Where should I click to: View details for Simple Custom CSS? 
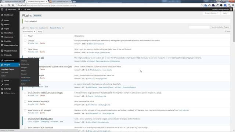click(116, 61)
